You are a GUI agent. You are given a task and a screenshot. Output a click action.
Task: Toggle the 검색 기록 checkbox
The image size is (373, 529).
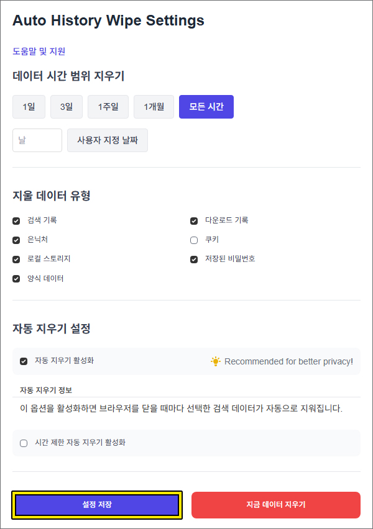point(16,221)
